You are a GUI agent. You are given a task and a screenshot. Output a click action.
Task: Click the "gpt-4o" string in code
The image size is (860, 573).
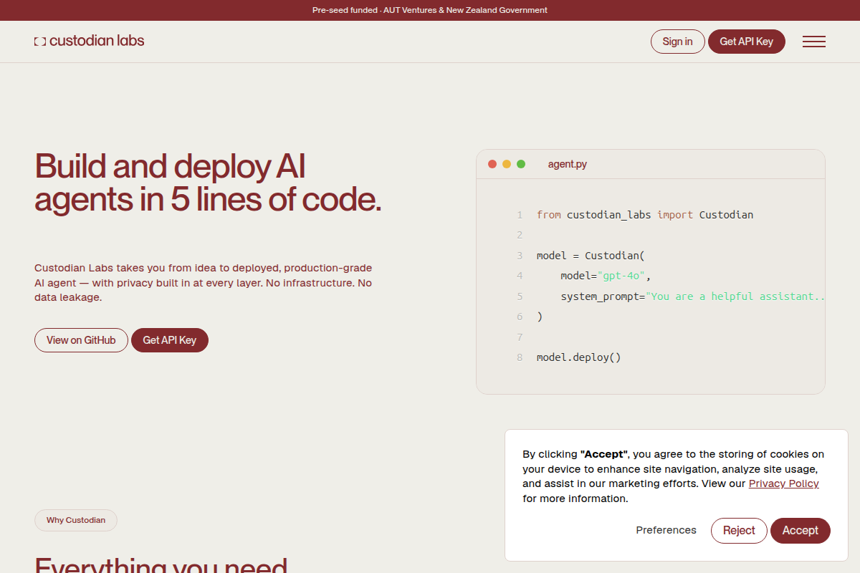(x=623, y=276)
